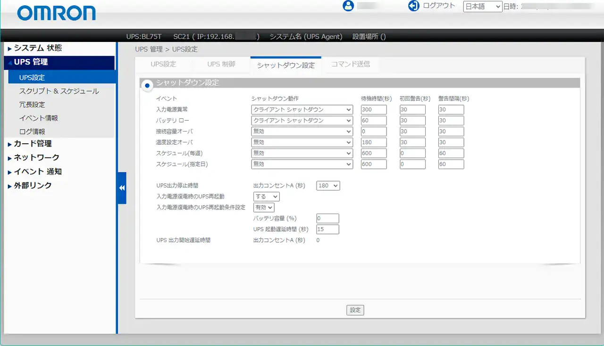Viewport: 604px width, 346px height.
Task: Open 出力コンセントA seconds dropdown
Action: click(x=328, y=186)
